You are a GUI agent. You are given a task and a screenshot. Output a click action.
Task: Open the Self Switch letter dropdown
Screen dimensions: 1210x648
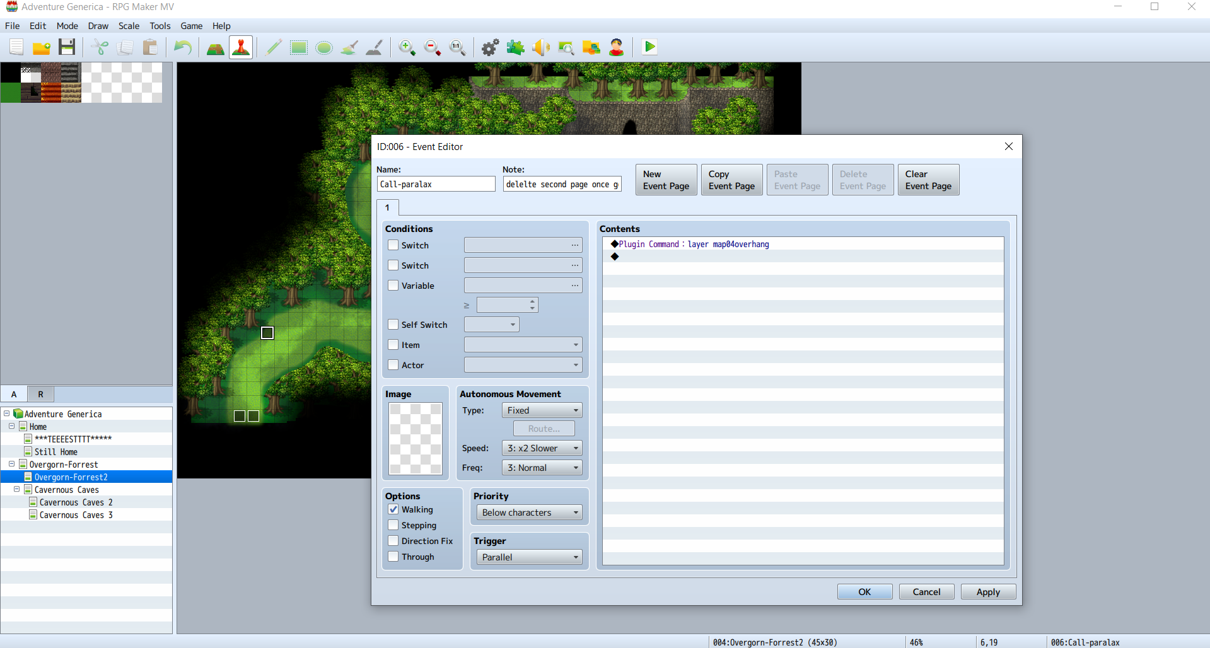pos(492,325)
